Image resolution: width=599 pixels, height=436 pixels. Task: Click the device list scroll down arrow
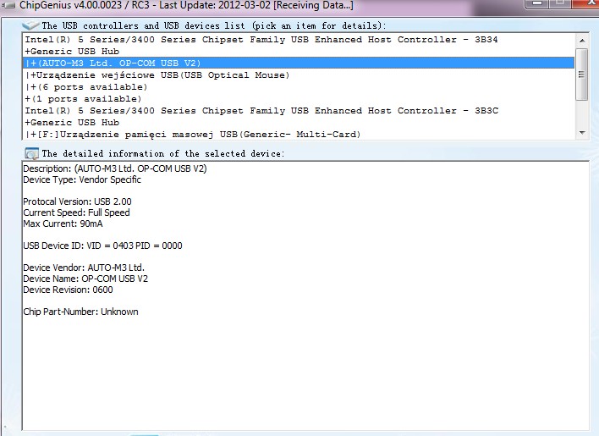[x=582, y=133]
